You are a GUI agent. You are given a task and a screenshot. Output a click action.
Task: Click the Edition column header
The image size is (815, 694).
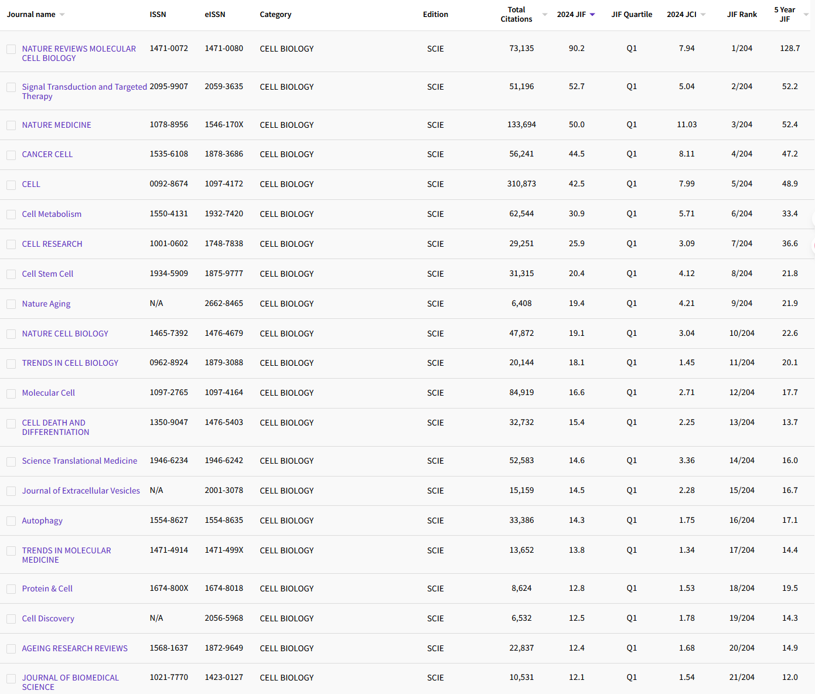(x=435, y=15)
